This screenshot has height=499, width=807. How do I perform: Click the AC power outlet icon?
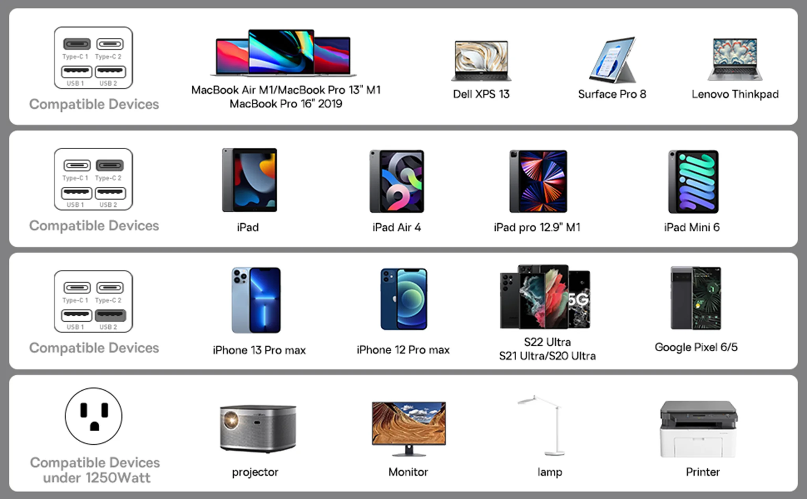(x=93, y=416)
